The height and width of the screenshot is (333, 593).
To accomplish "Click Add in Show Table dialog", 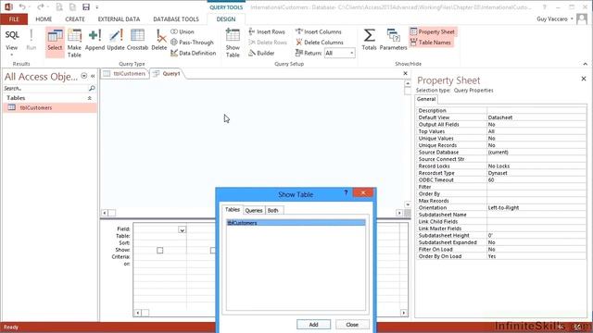I will (x=313, y=325).
